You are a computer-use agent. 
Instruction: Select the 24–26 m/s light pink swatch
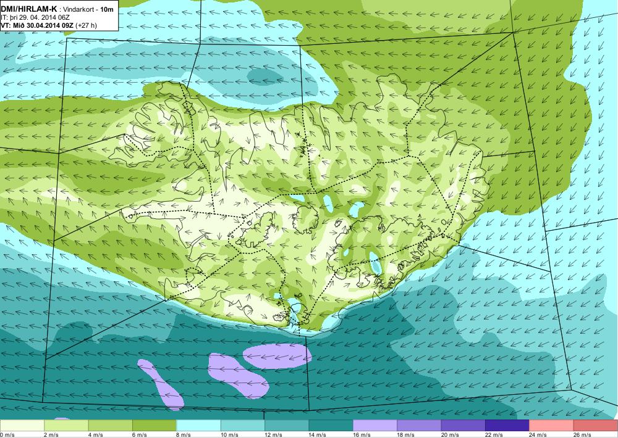(552, 426)
